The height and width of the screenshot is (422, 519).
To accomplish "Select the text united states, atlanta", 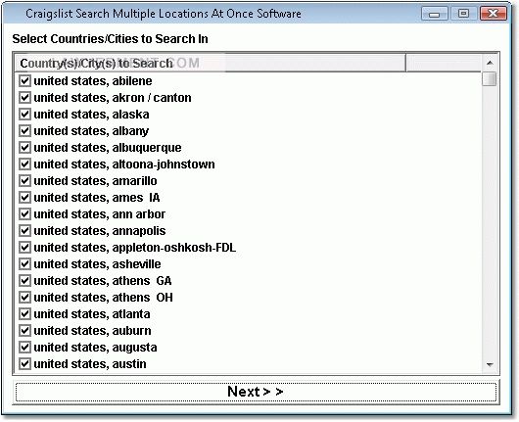I will tap(92, 314).
